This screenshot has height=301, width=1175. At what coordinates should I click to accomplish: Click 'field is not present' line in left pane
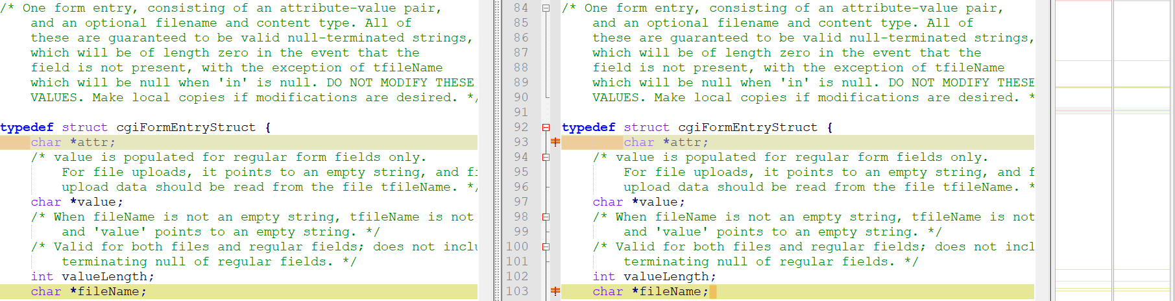pos(237,68)
